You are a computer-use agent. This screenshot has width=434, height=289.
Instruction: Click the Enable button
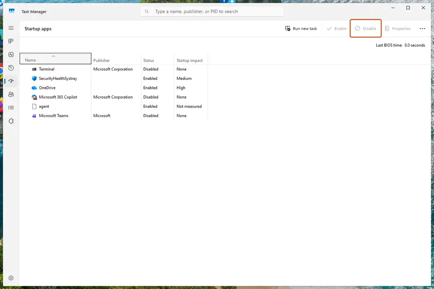(337, 28)
